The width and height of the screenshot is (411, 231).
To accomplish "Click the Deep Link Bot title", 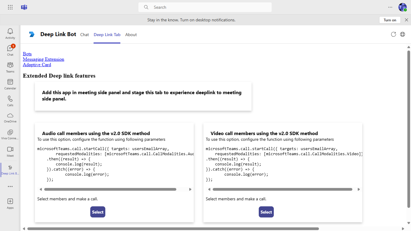I will pos(58,34).
